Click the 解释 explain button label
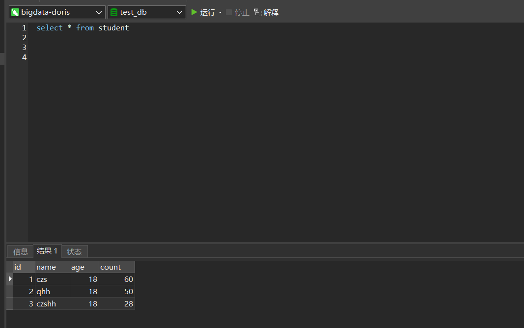 click(271, 12)
